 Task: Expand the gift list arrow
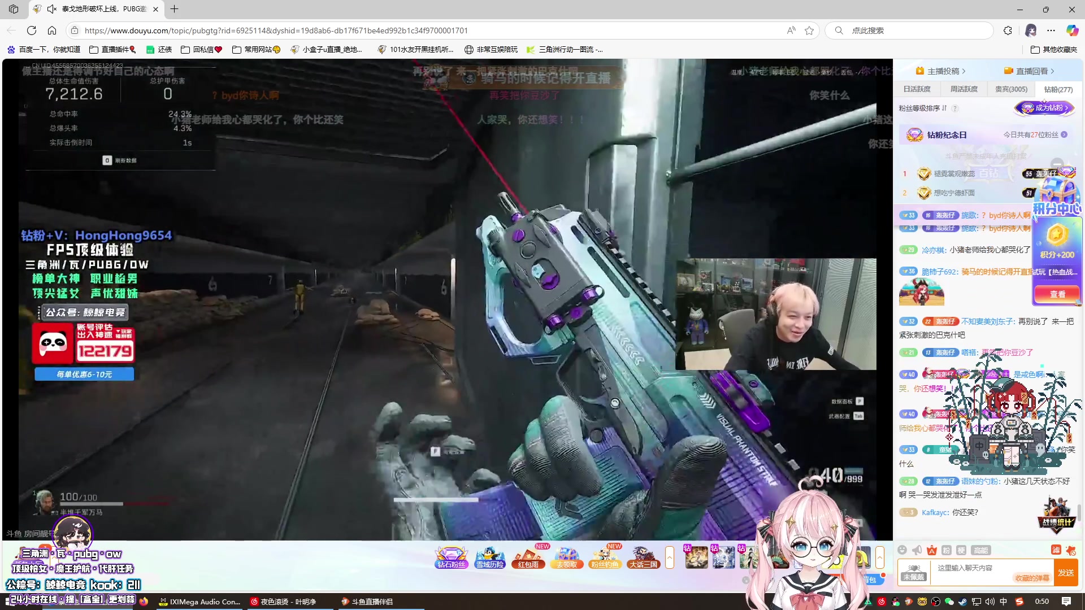click(x=880, y=557)
